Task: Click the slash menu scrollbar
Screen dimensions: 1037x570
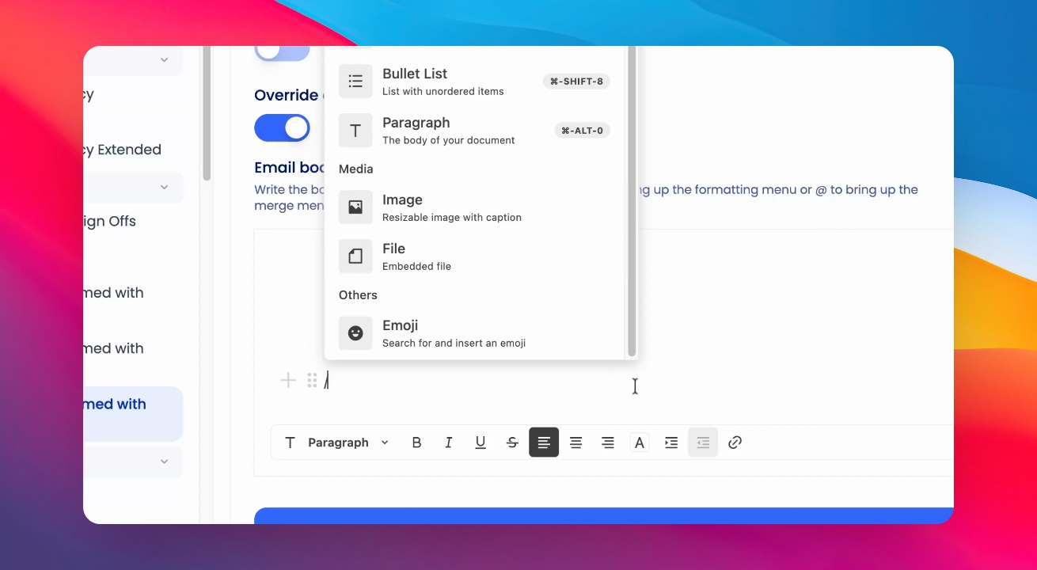Action: (632, 201)
